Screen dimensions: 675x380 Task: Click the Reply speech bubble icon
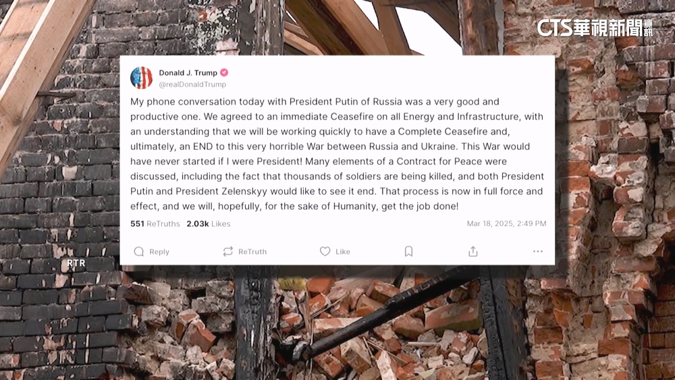tap(138, 252)
